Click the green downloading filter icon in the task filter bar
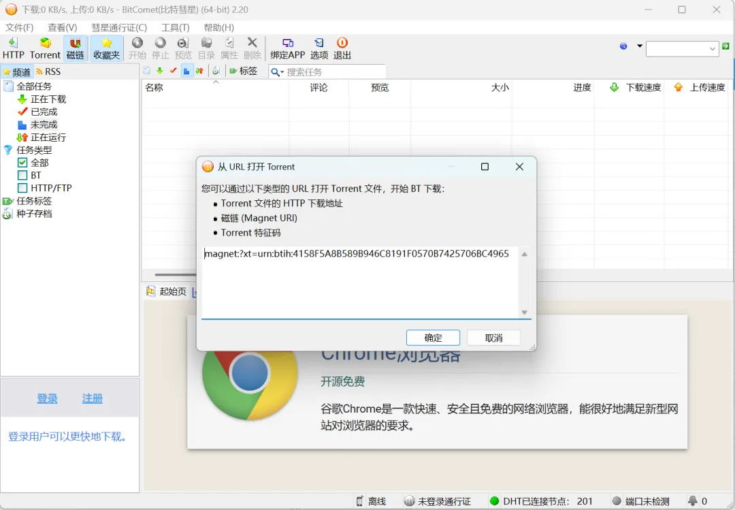 tap(160, 71)
